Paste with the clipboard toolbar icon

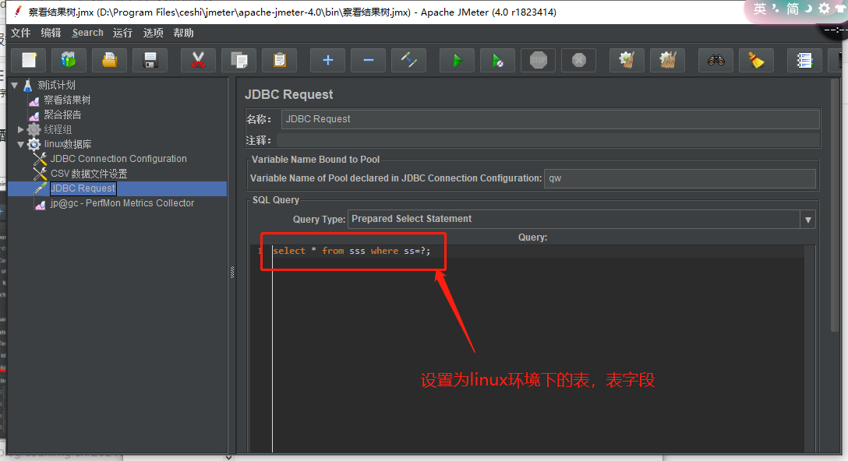[280, 60]
